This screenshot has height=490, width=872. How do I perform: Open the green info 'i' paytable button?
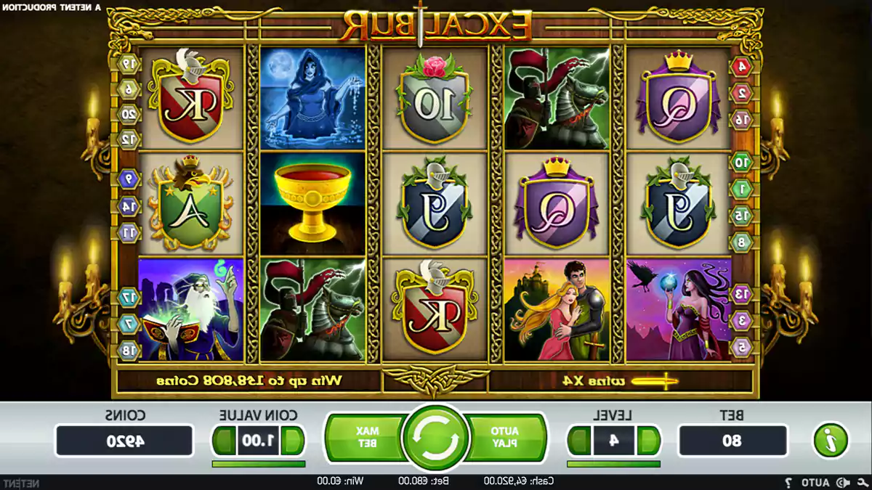tap(831, 440)
